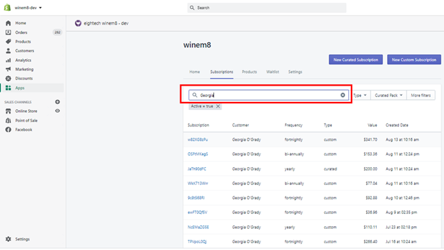
Task: Clear the Georgia search text
Action: tap(343, 95)
